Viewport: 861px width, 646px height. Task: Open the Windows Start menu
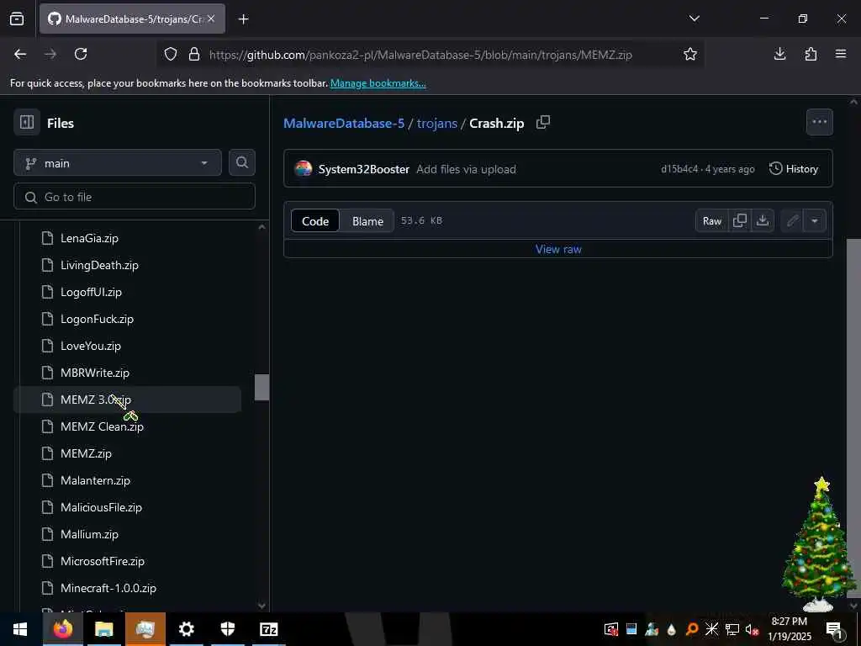coord(20,629)
